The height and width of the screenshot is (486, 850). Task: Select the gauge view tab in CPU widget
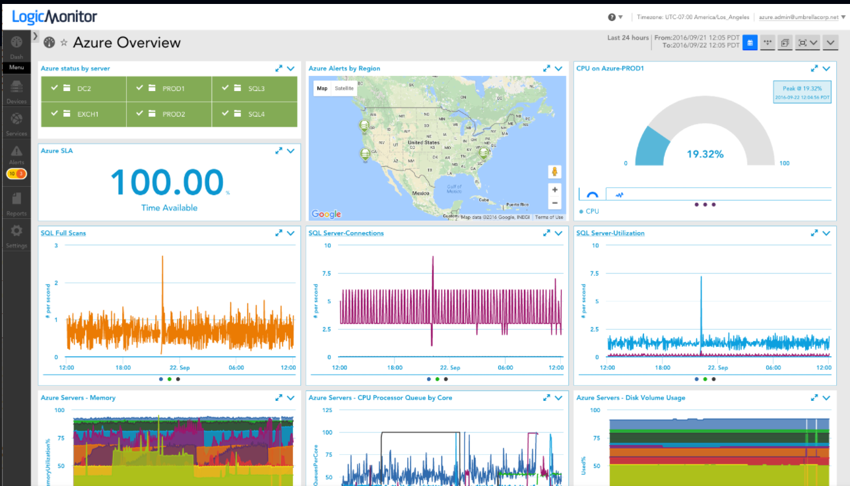coord(593,195)
